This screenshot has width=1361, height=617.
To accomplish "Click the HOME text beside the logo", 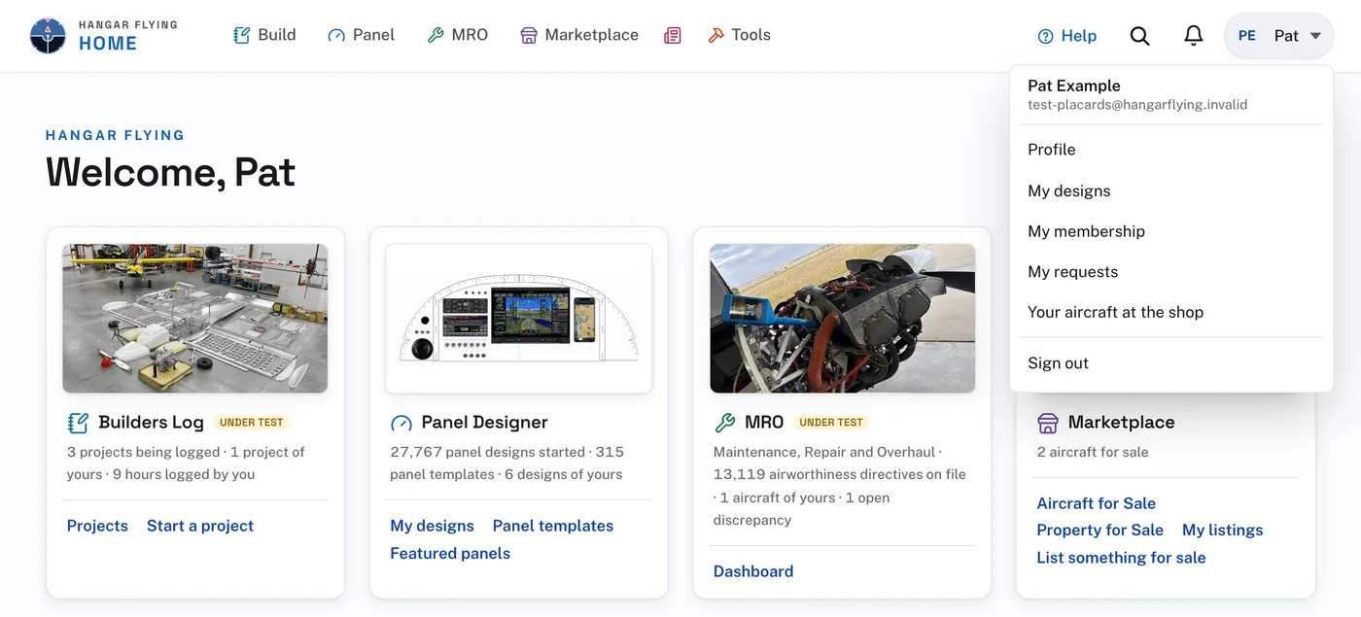I will tap(108, 44).
